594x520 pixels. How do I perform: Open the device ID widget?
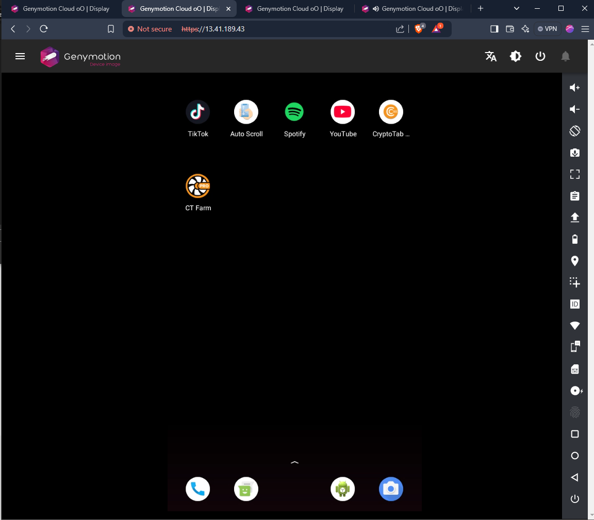pyautogui.click(x=575, y=304)
